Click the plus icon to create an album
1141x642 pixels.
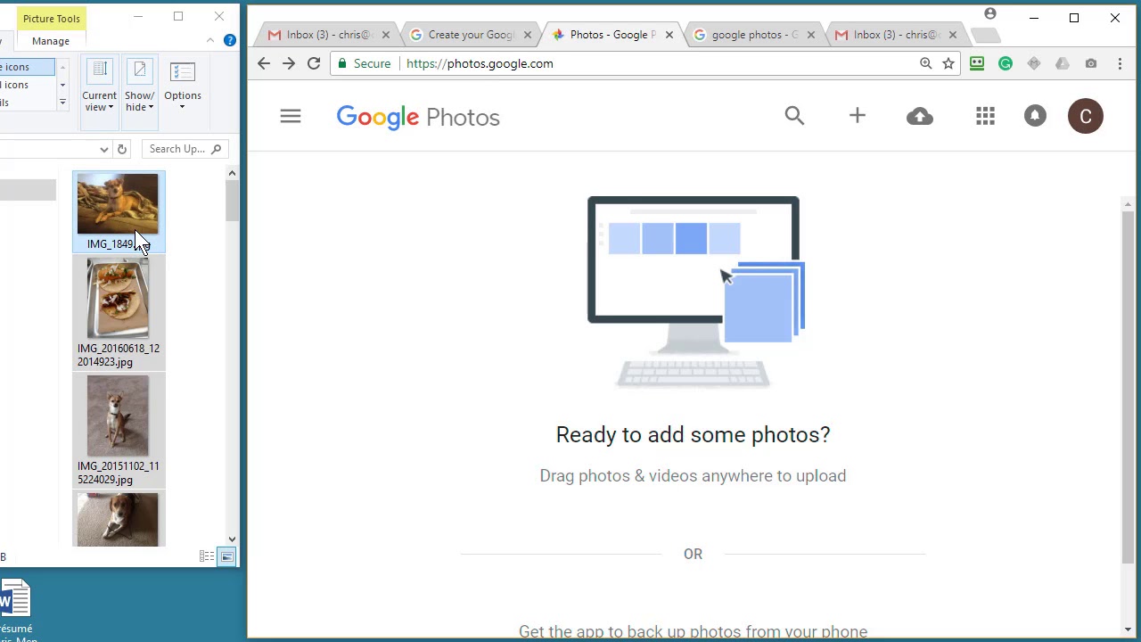point(857,116)
